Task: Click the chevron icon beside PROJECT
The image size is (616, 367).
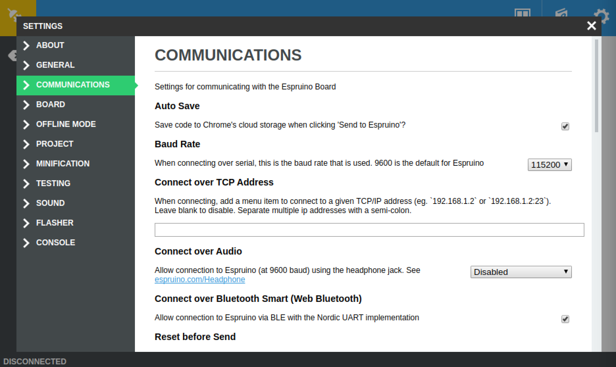Action: 26,144
